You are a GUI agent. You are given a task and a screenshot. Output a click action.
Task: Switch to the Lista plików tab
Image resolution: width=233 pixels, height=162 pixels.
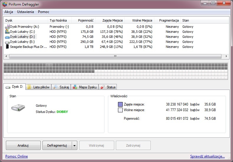[38, 87]
